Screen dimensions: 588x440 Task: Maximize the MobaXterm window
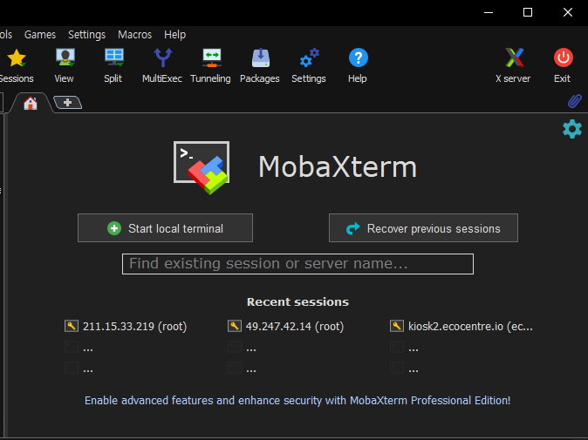528,12
